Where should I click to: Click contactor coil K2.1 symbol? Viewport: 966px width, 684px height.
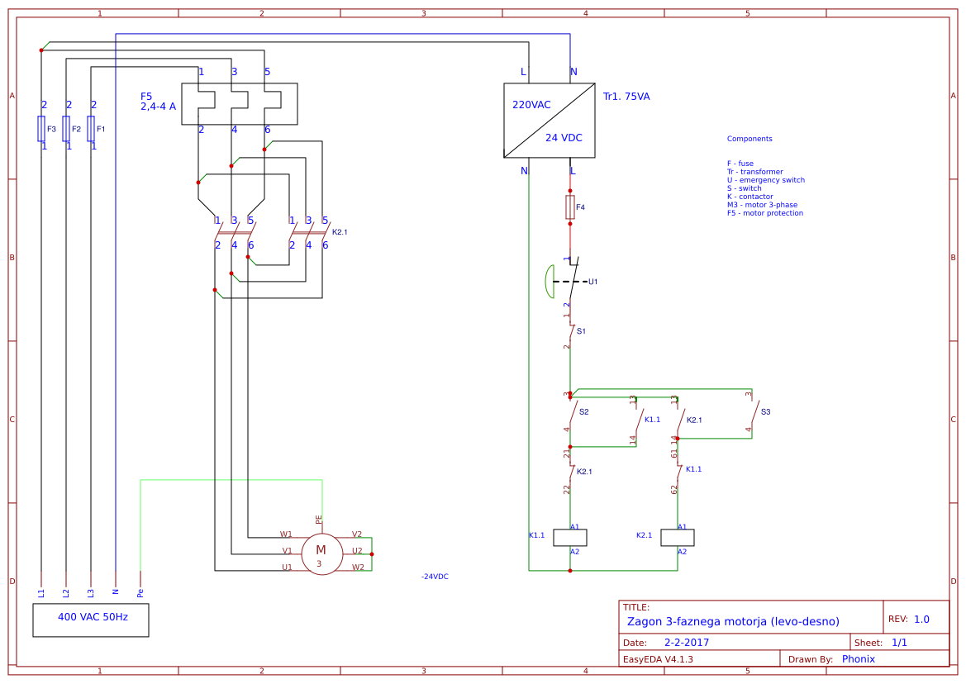pyautogui.click(x=676, y=536)
